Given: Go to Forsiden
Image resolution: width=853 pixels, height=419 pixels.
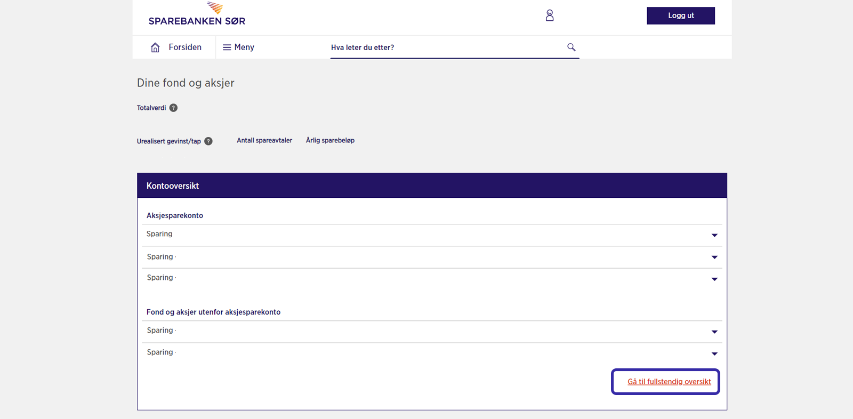Looking at the screenshot, I should coord(185,47).
